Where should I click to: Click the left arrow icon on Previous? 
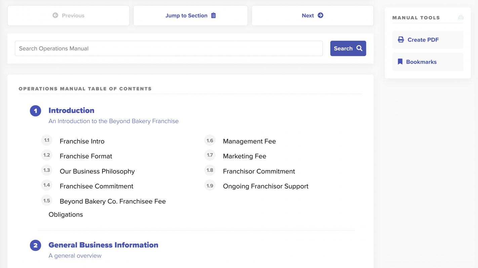pos(55,15)
